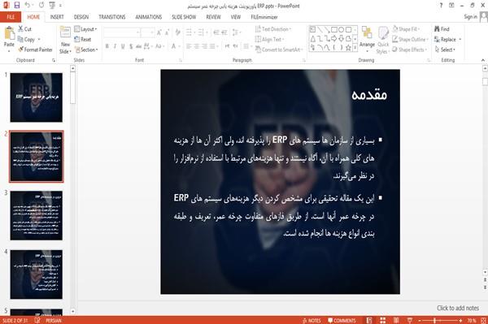Viewport: 488px width, 324px height.
Task: Click zoom in plus button
Action: click(460, 321)
